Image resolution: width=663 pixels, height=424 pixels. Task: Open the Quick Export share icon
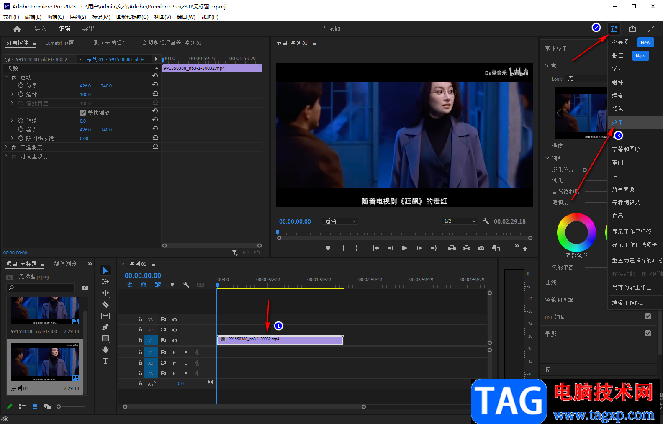tap(632, 29)
